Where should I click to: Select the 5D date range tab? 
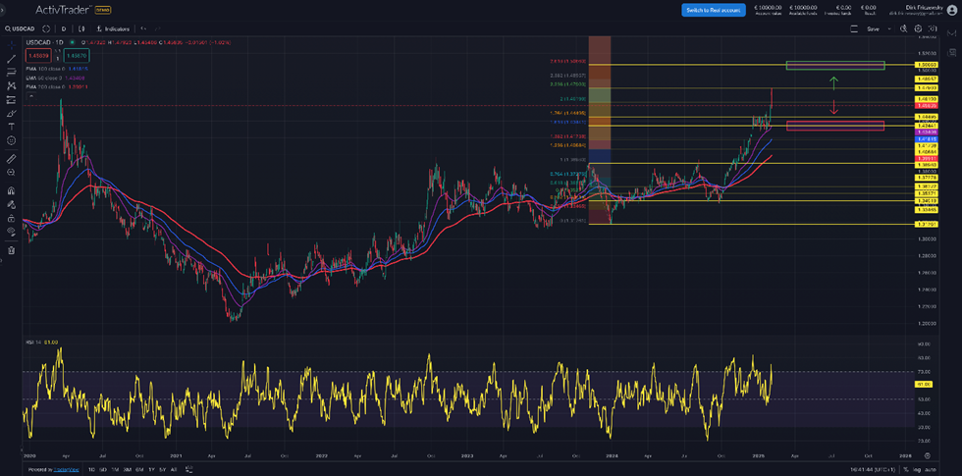pos(103,469)
